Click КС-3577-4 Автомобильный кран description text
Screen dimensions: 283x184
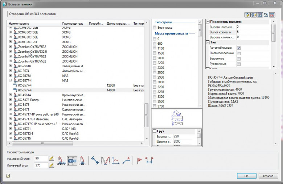[x=230, y=77]
